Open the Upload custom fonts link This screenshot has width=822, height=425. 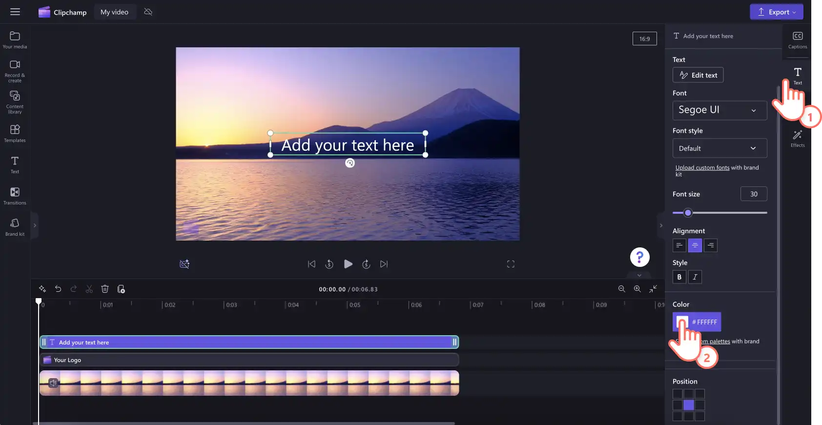point(702,167)
